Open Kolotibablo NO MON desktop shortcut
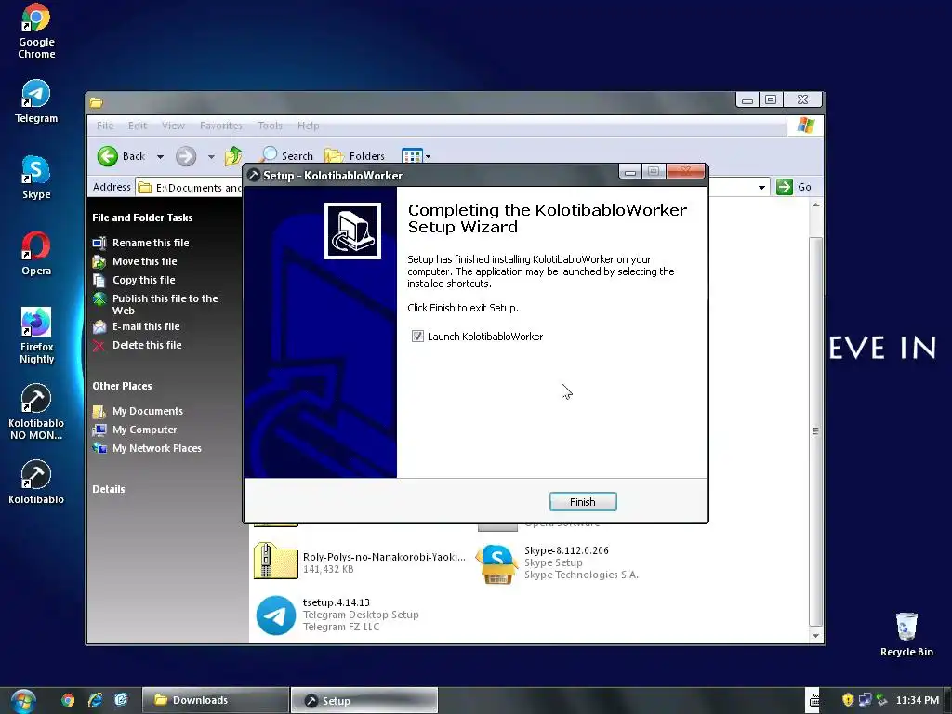Image resolution: width=952 pixels, height=714 pixels. pos(36,412)
